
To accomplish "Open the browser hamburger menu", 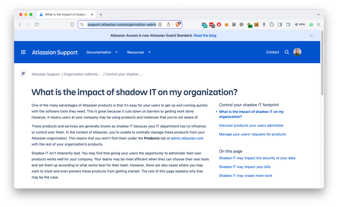I will click(x=318, y=25).
